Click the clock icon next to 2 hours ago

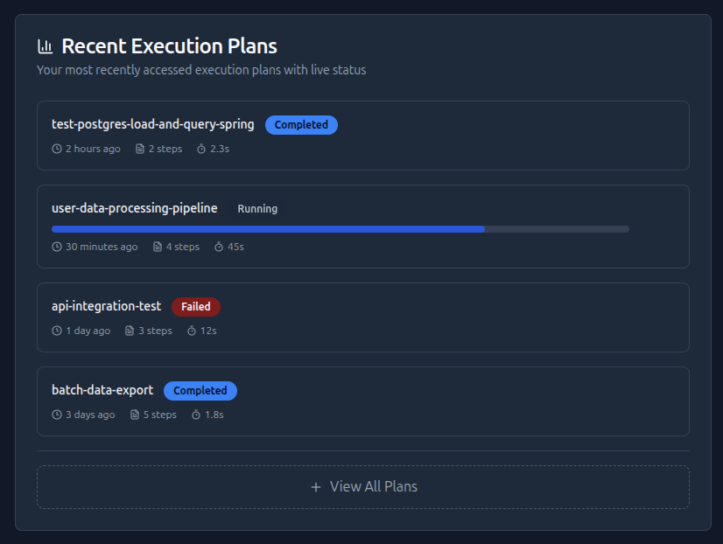click(x=57, y=149)
